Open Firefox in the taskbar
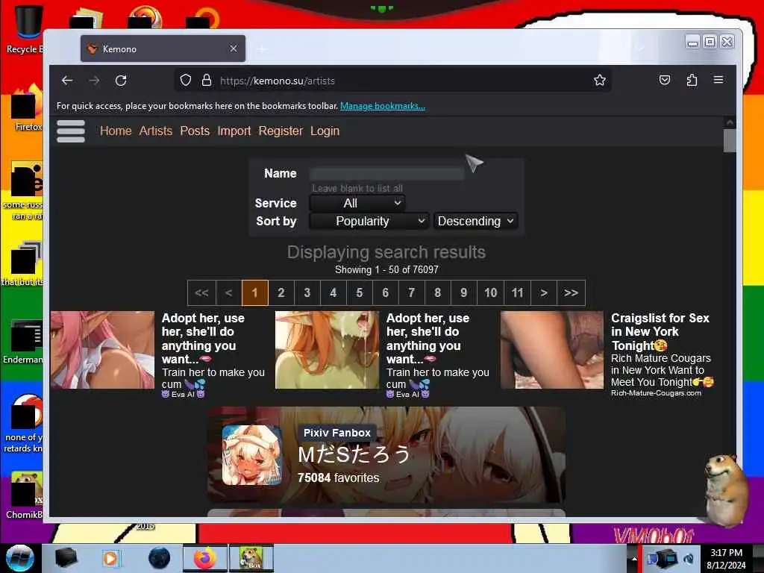This screenshot has height=573, width=764. [x=205, y=558]
